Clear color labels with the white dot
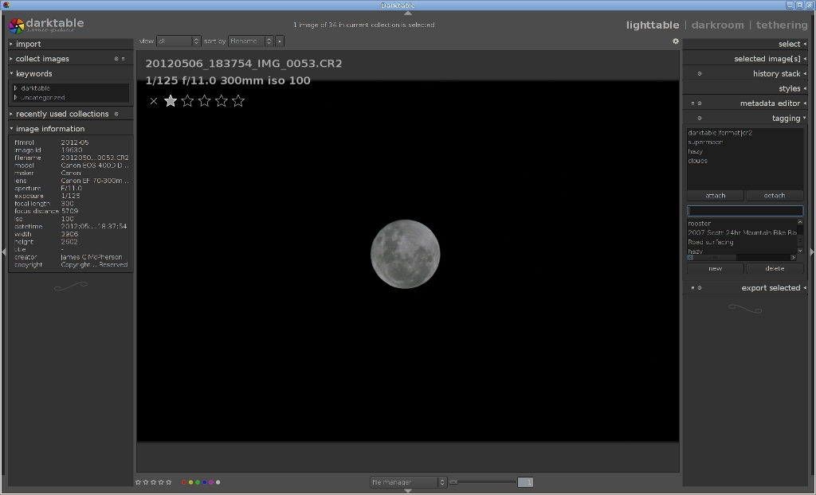 click(218, 482)
